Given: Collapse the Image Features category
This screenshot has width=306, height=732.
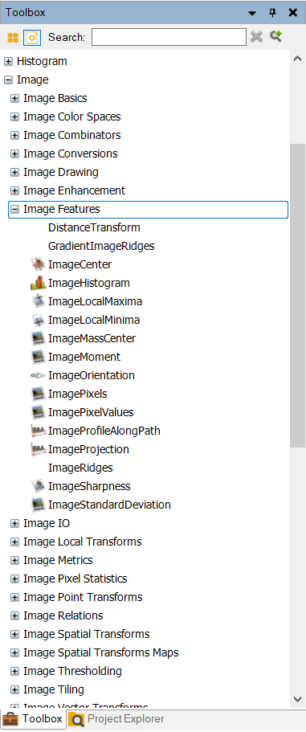Looking at the screenshot, I should [14, 209].
